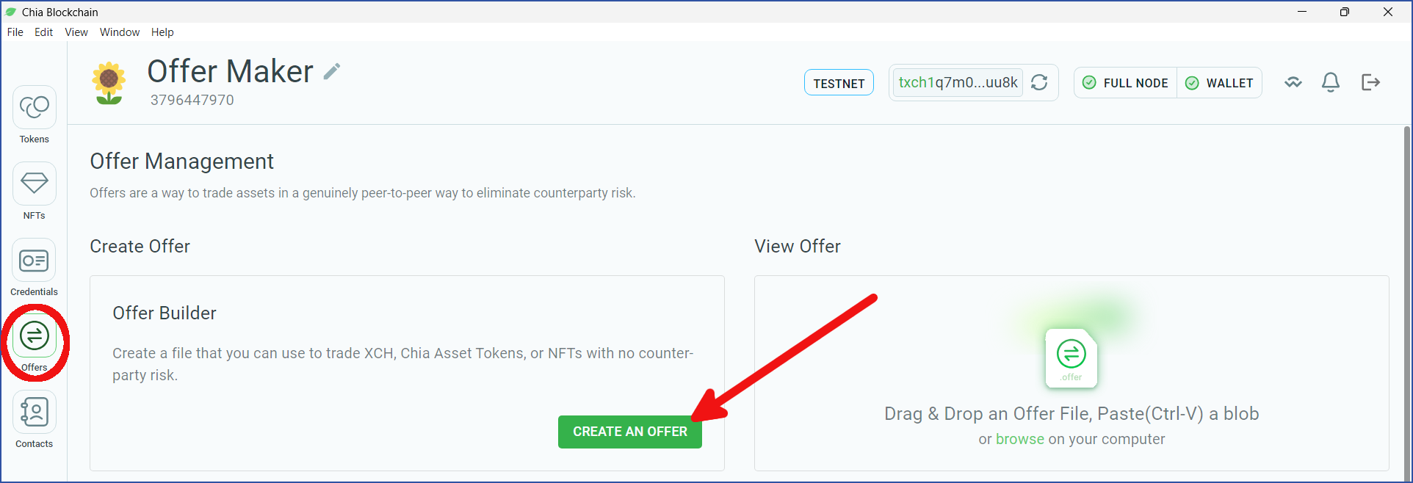This screenshot has width=1413, height=483.
Task: Open the NFTs sidebar section
Action: pyautogui.click(x=34, y=192)
